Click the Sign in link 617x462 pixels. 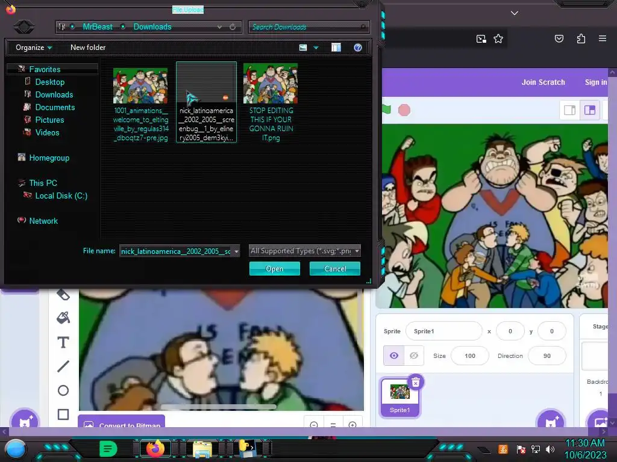(x=595, y=82)
